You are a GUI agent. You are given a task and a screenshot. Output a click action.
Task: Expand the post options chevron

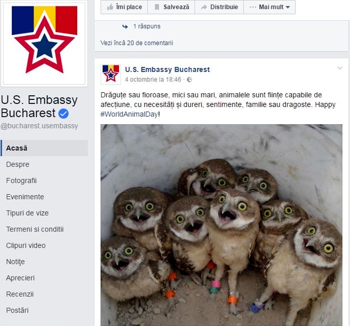coord(339,68)
